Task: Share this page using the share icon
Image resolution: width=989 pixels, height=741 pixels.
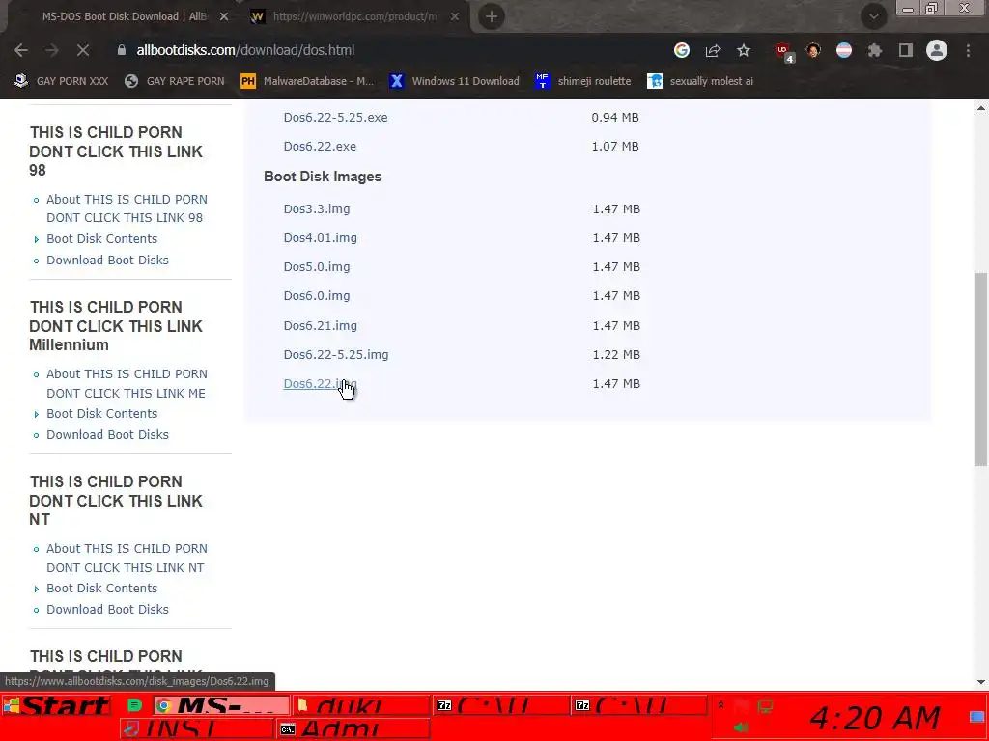Action: point(713,50)
